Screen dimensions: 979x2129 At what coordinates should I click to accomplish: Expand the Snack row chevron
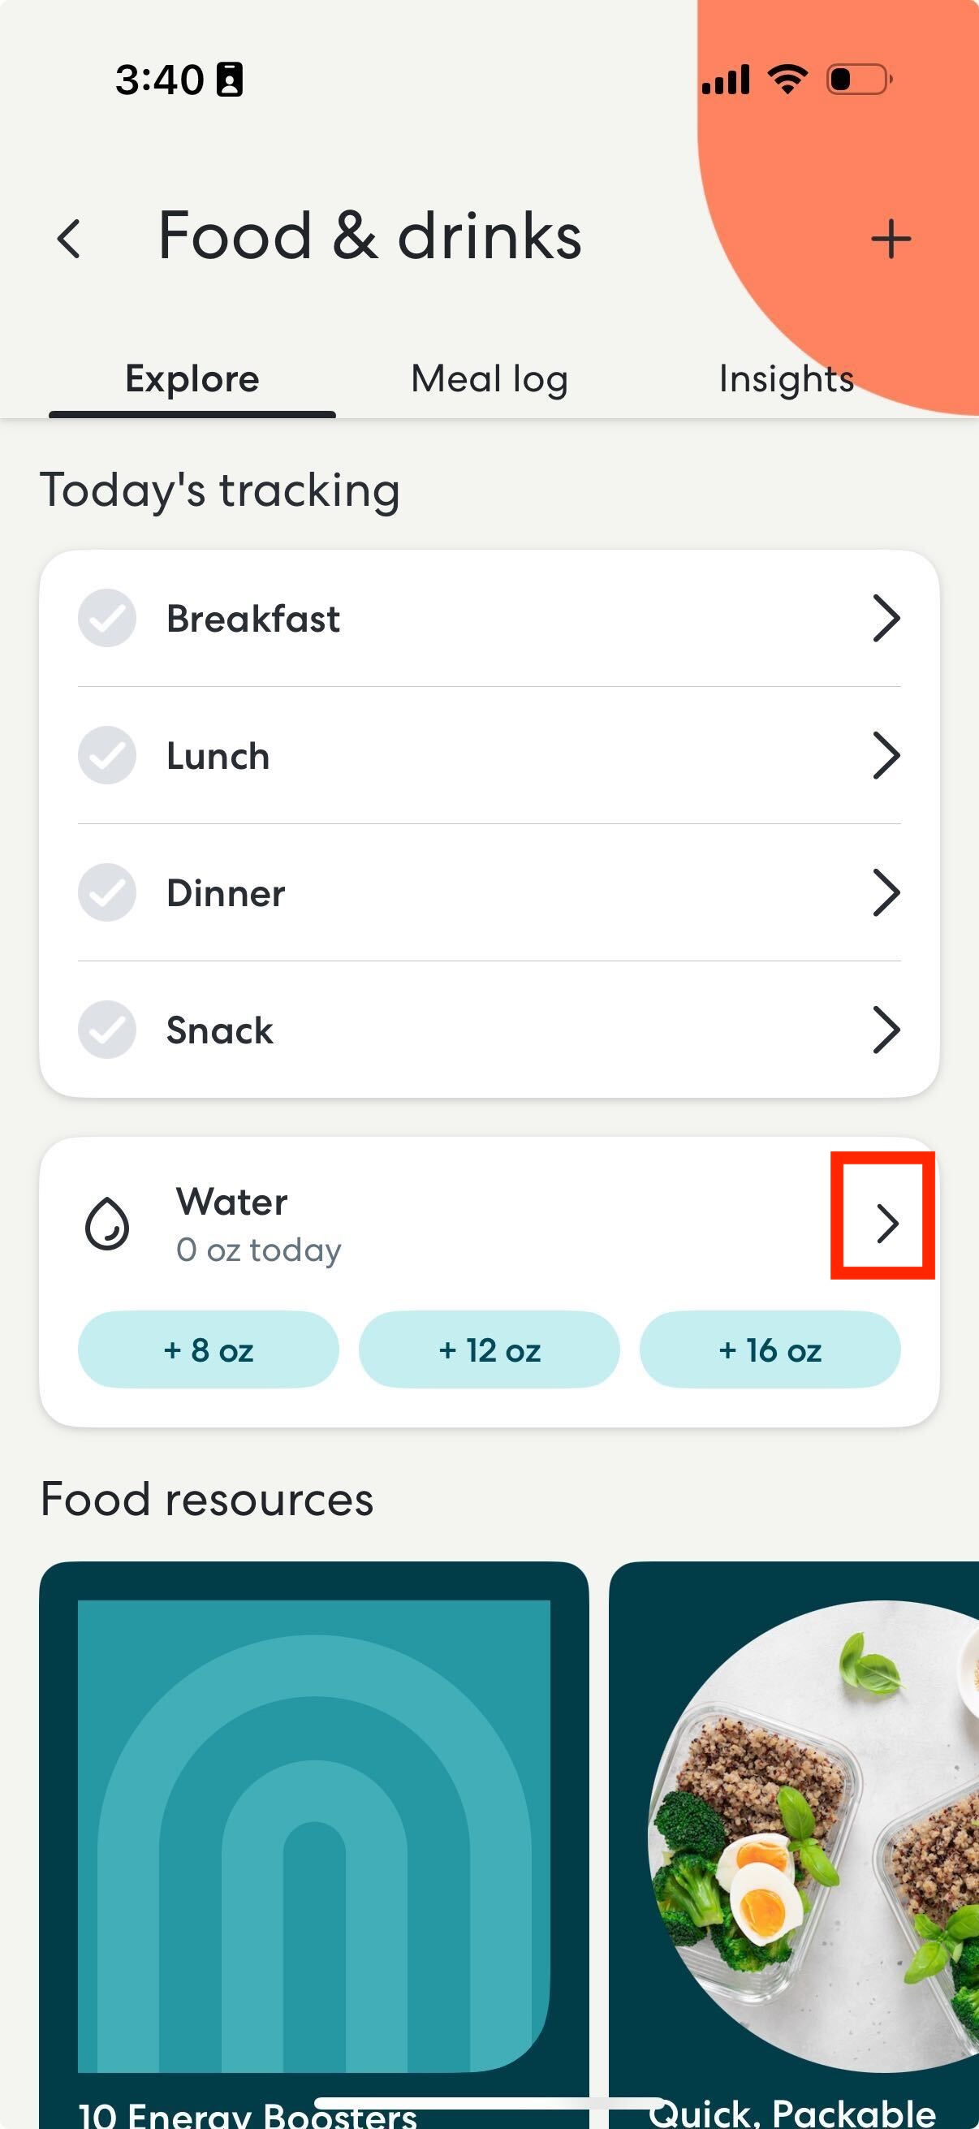tap(886, 1030)
